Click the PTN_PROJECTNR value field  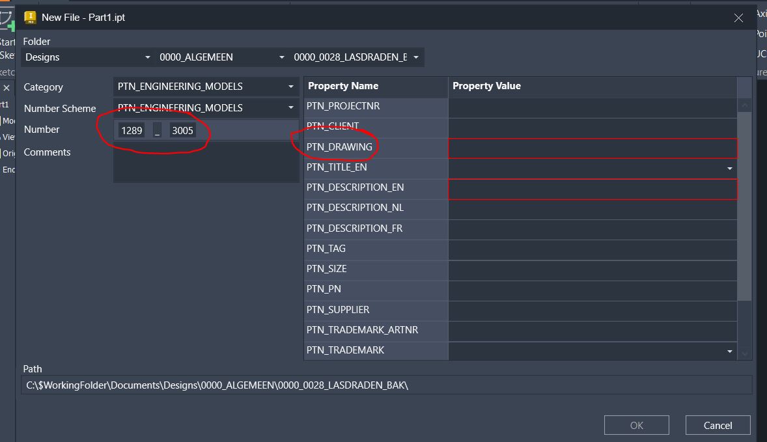tap(593, 107)
